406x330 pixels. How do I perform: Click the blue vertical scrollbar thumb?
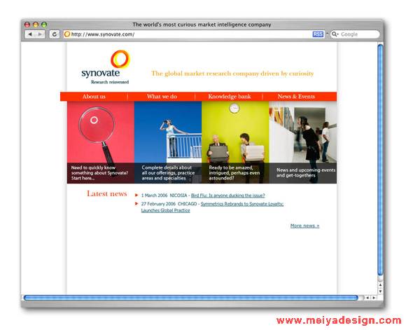tap(380, 160)
